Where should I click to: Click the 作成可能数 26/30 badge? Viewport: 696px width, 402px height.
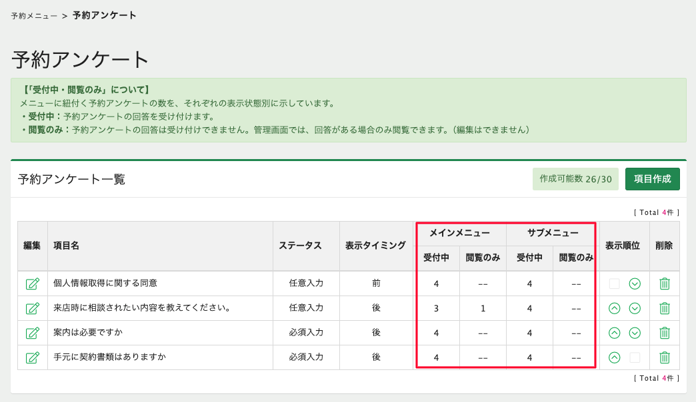pyautogui.click(x=575, y=179)
